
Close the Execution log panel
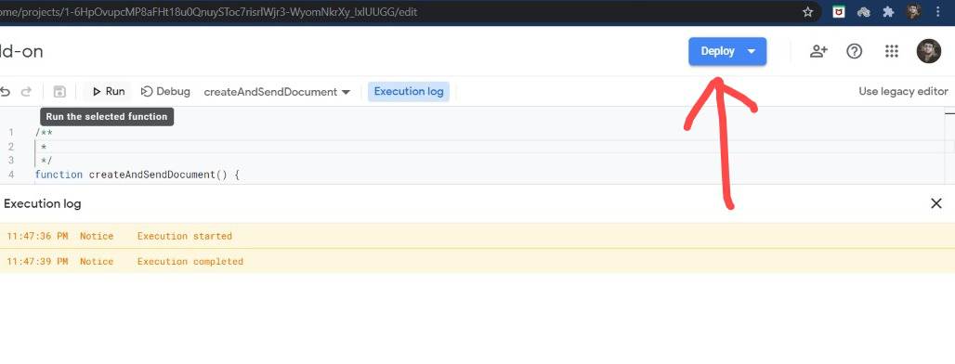point(936,203)
